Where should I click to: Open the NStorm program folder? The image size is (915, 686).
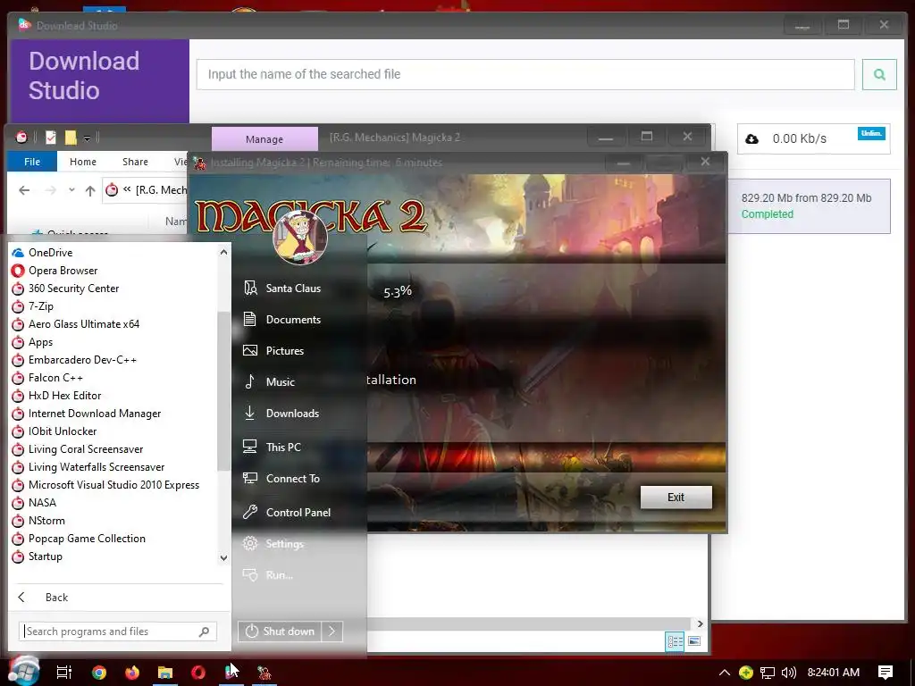[x=38, y=521]
